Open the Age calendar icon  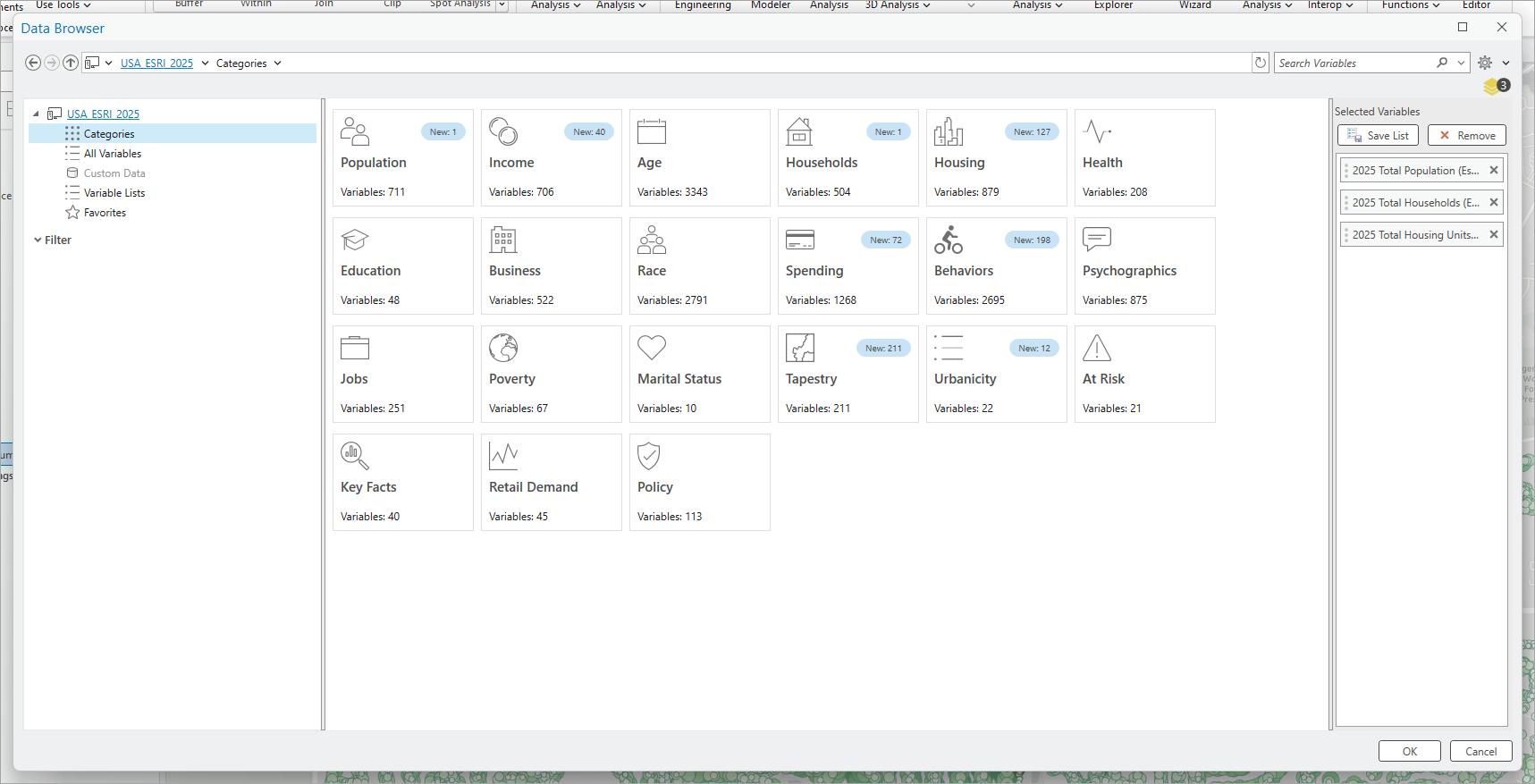pos(652,131)
